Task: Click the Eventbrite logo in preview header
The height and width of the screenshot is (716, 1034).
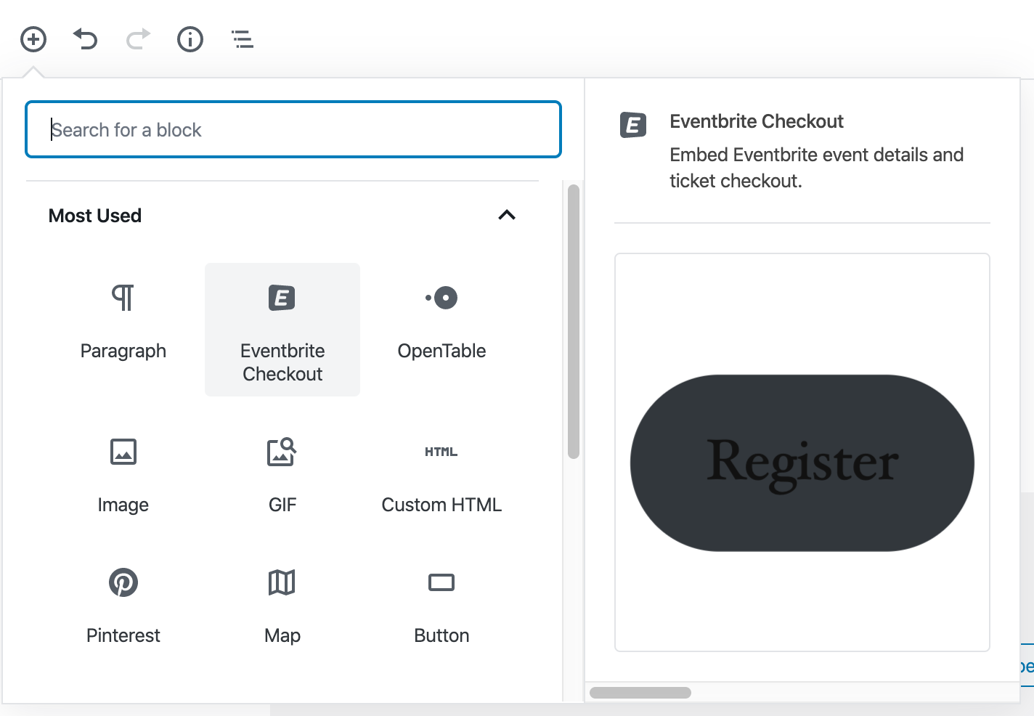Action: (x=633, y=125)
